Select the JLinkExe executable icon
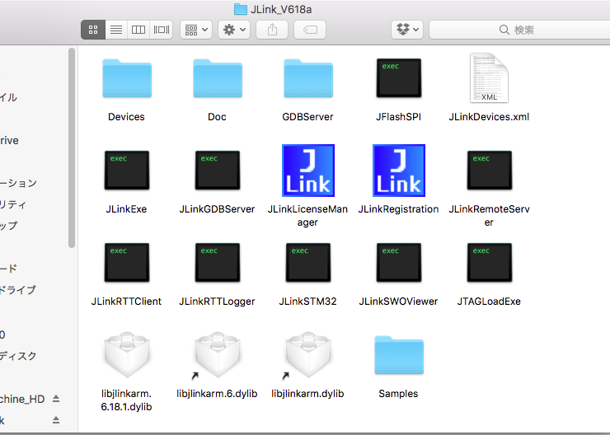This screenshot has height=435, width=610. tap(127, 171)
